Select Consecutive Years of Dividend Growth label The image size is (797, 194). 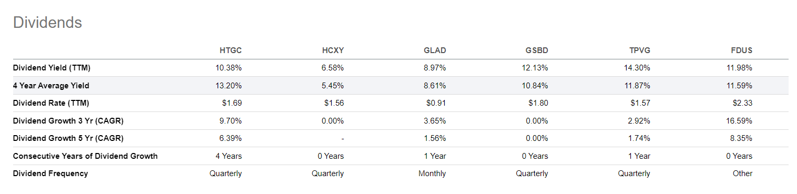[x=85, y=156]
